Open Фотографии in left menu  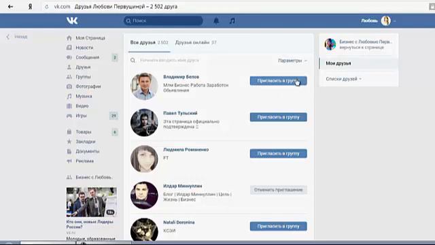coord(88,86)
